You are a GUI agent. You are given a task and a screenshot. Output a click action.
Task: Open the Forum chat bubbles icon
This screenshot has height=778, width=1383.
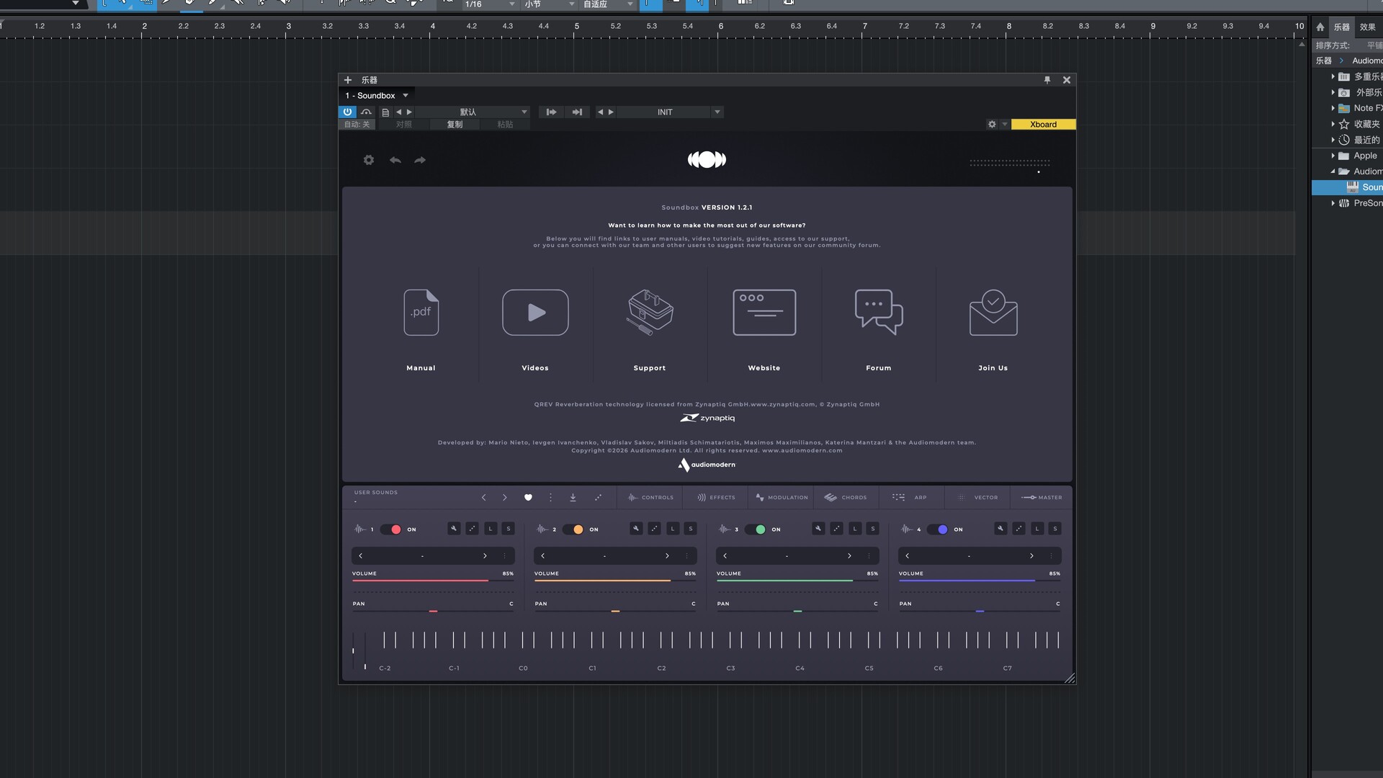pyautogui.click(x=878, y=313)
